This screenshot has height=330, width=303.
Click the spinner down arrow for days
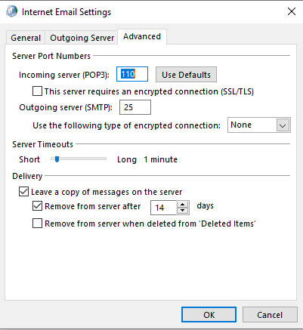[x=183, y=211]
